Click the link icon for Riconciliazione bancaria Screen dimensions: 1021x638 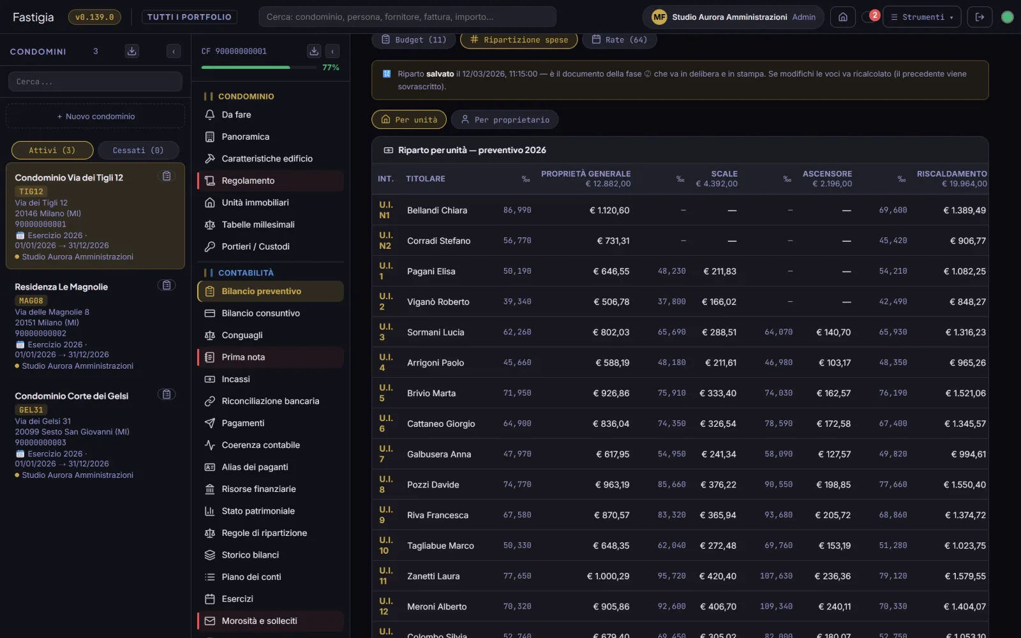click(209, 401)
